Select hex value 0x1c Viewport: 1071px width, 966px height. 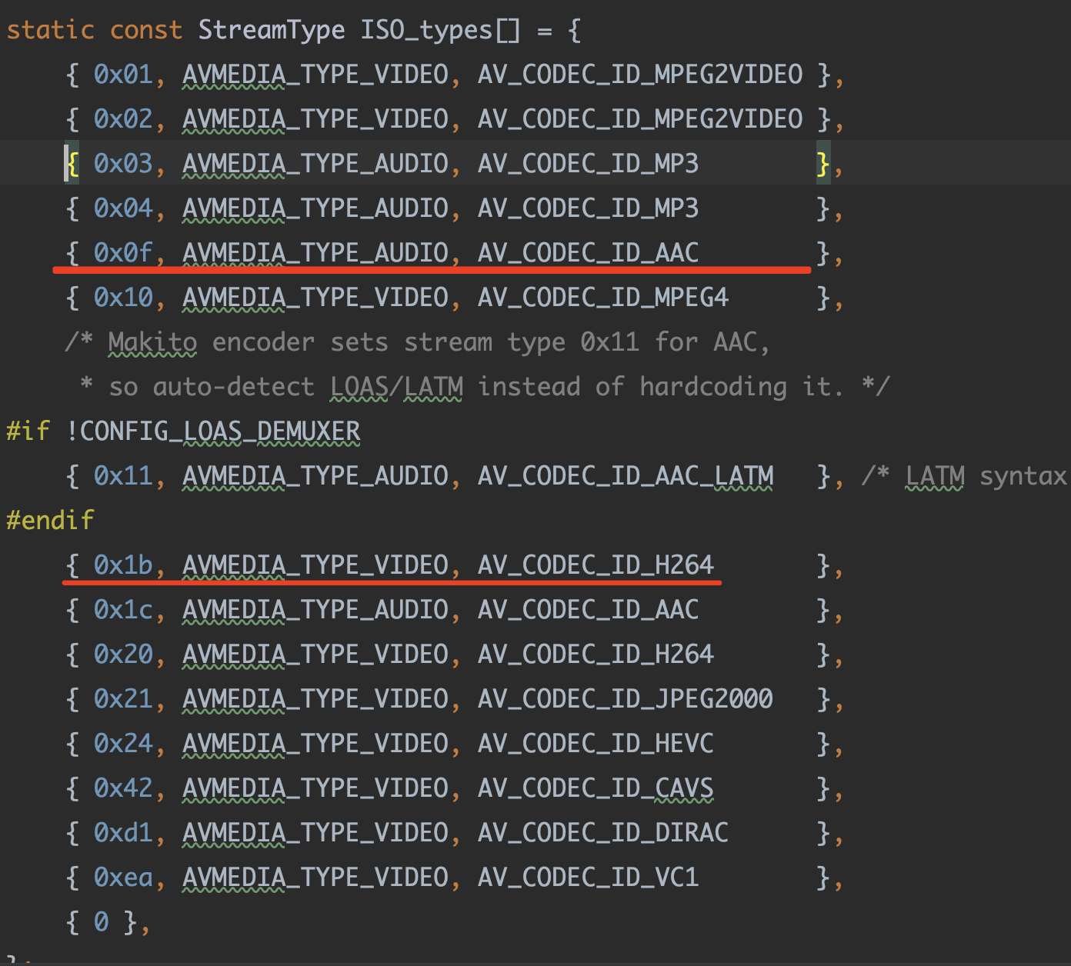pos(123,610)
